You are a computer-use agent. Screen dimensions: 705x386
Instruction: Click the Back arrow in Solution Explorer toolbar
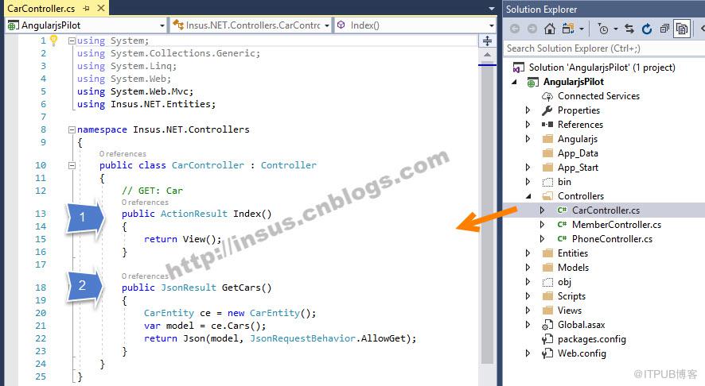pyautogui.click(x=516, y=29)
